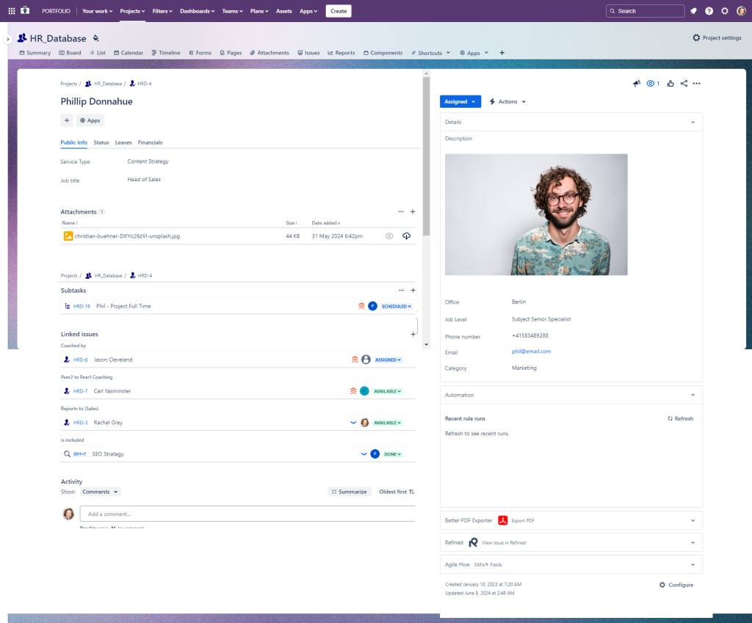
Task: Open the Atlassian app switcher grid
Action: tap(10, 10)
